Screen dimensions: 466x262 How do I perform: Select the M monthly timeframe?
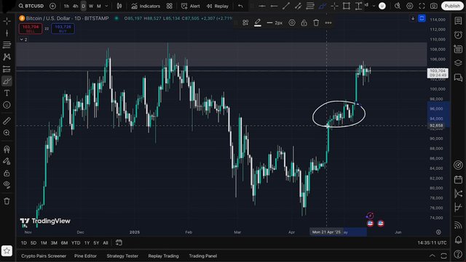pos(99,6)
